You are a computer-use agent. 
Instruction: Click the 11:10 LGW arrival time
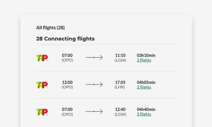click(120, 55)
